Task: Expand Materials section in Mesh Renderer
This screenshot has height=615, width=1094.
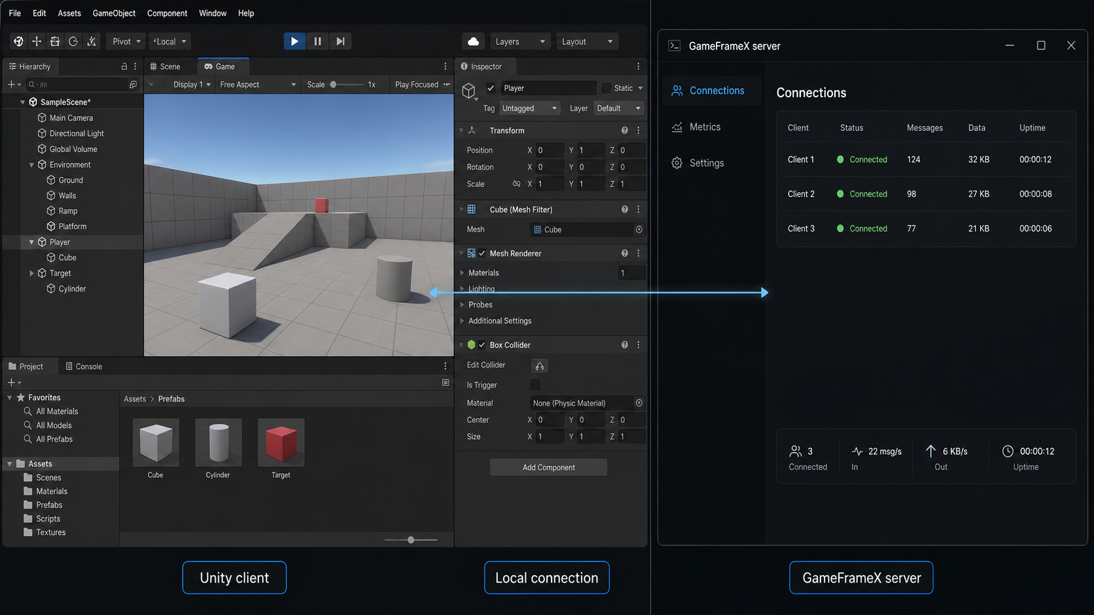Action: point(462,273)
